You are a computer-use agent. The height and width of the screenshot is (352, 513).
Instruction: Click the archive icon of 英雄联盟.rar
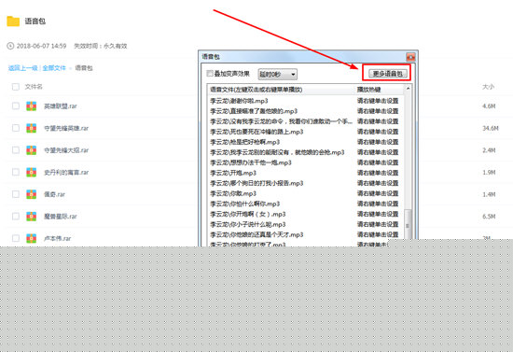(32, 106)
